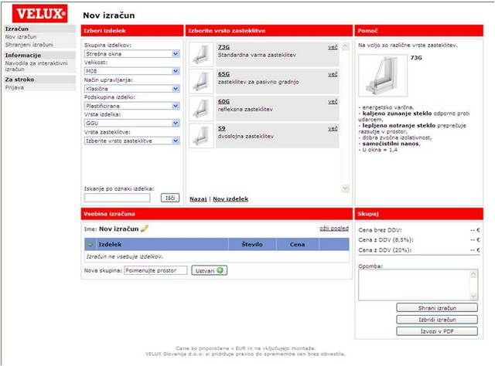Image resolution: width=495 pixels, height=366 pixels.
Task: Click the pencil icon to rename izračun
Action: [144, 229]
